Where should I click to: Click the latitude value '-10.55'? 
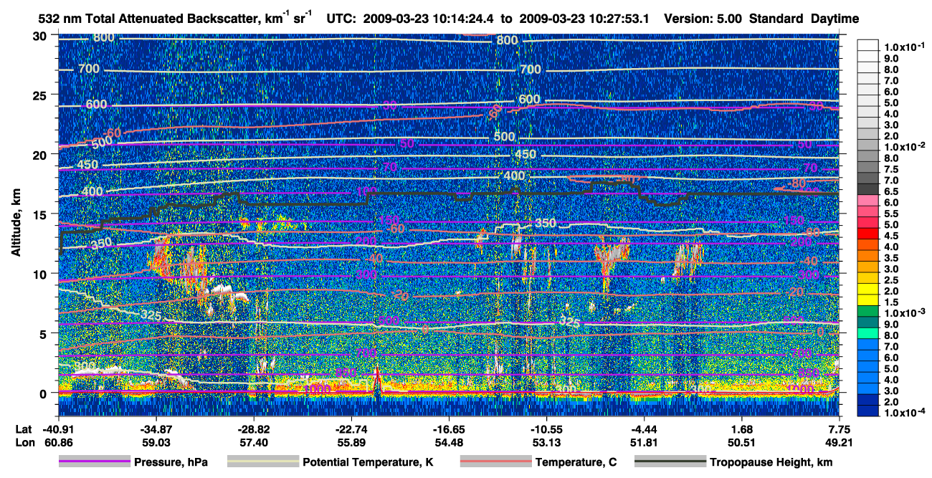546,429
